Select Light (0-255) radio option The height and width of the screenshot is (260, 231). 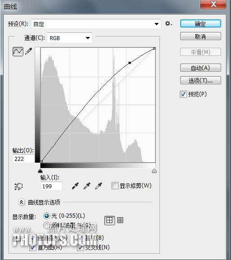click(x=46, y=216)
